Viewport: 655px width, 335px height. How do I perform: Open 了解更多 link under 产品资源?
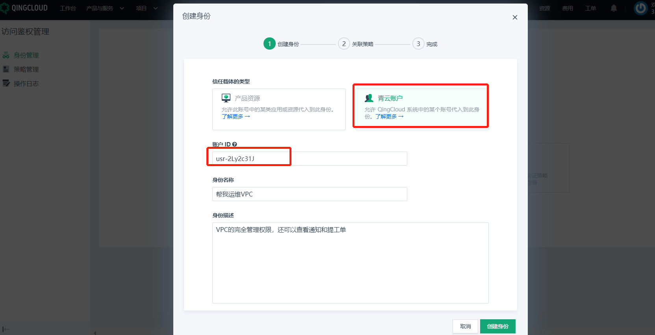[x=236, y=117]
